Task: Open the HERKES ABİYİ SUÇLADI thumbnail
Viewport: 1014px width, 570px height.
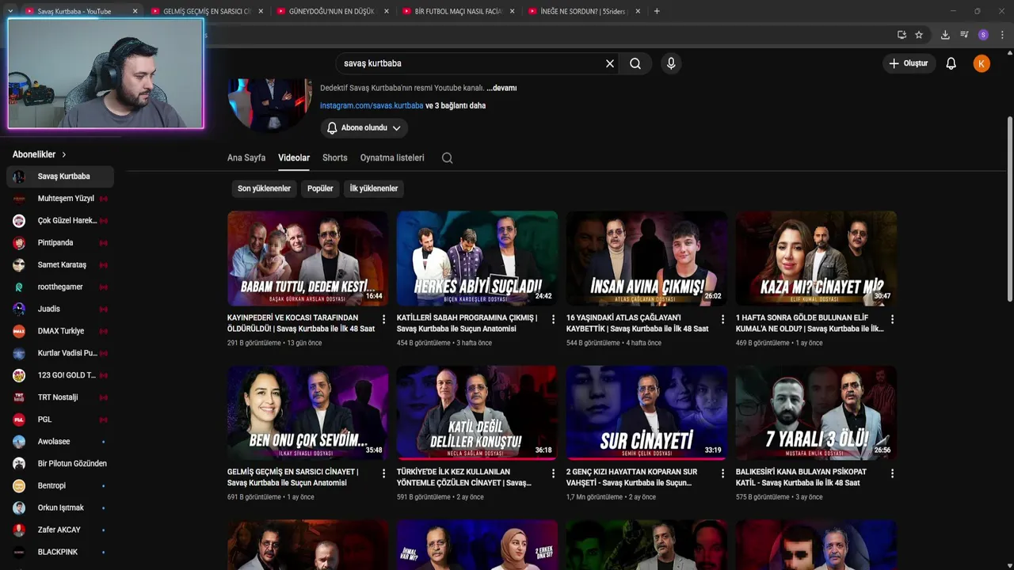Action: pyautogui.click(x=477, y=258)
